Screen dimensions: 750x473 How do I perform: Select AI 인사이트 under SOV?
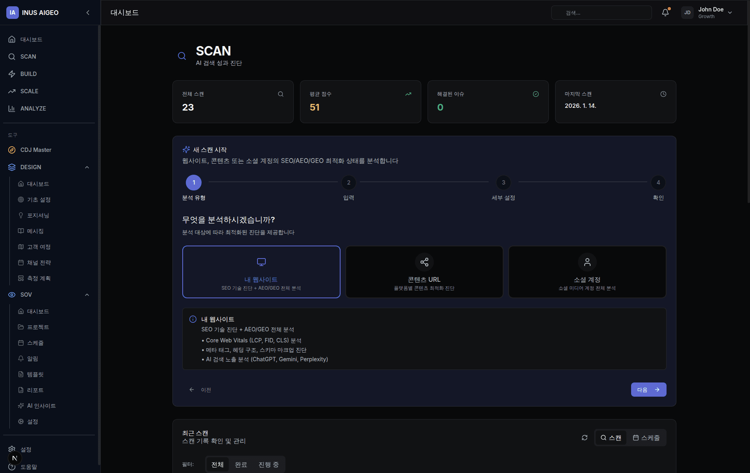pos(41,405)
